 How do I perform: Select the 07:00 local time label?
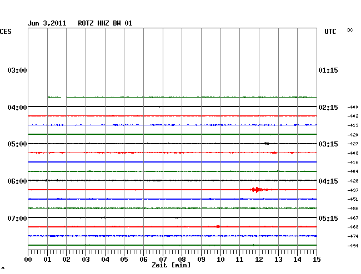(x=17, y=218)
